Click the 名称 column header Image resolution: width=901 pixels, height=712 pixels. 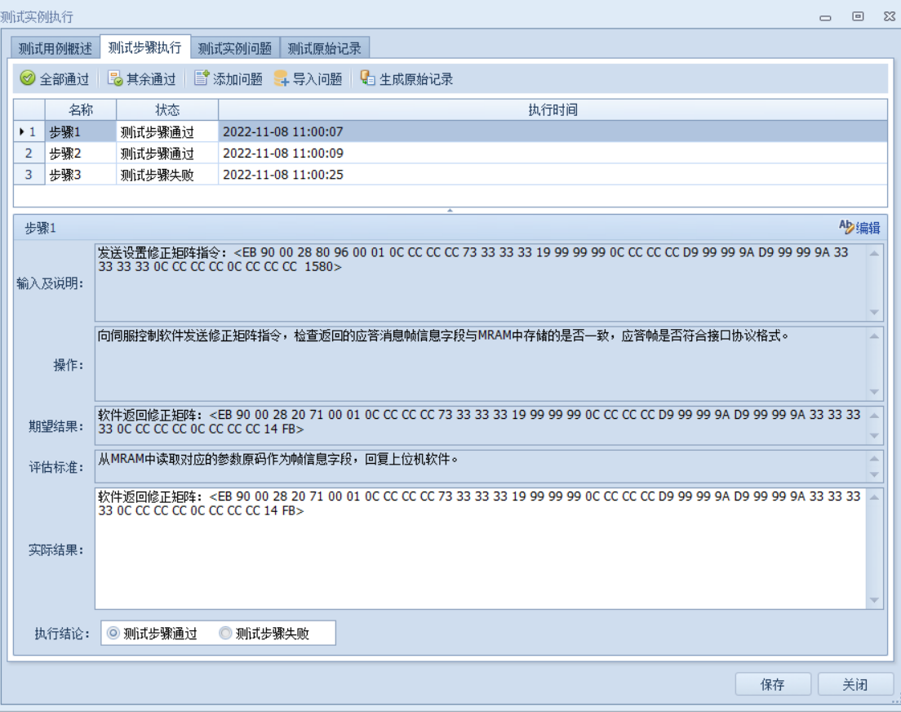81,110
